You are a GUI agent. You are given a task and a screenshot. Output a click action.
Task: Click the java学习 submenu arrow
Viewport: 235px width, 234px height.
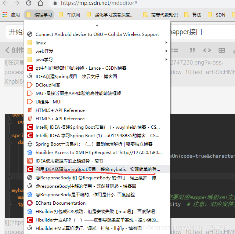pos(166,59)
